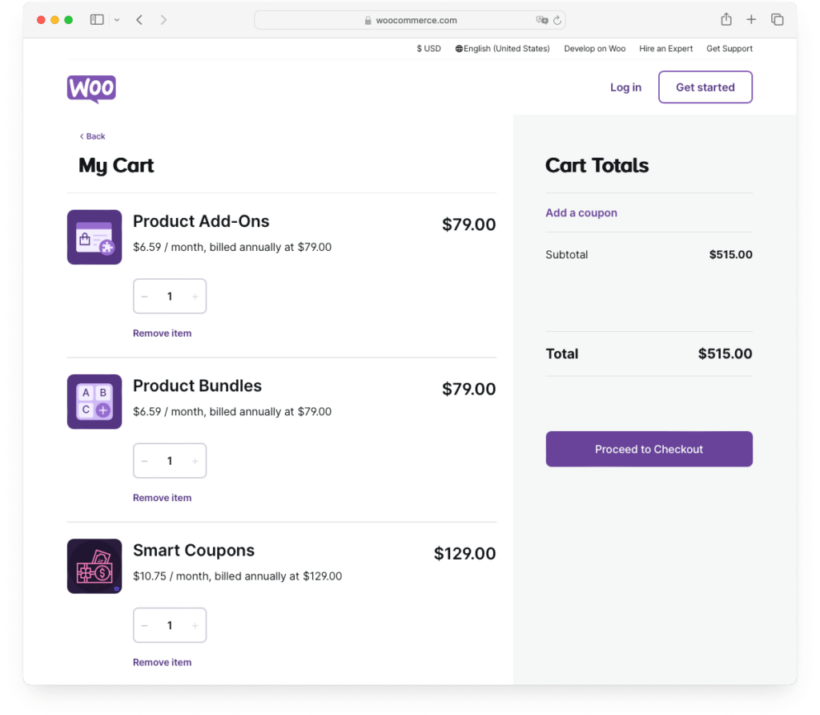This screenshot has width=820, height=715.
Task: Click the Woo logo
Action: 91,89
